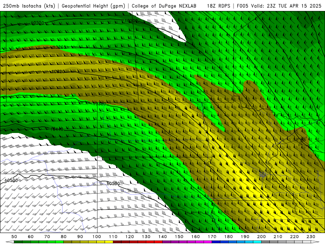Select the 140 kt legend number
This screenshot has height=244, width=325.
162,237
